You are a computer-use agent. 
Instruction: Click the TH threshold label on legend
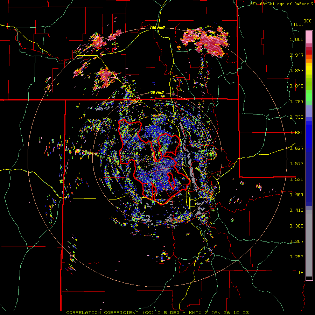pyautogui.click(x=301, y=273)
